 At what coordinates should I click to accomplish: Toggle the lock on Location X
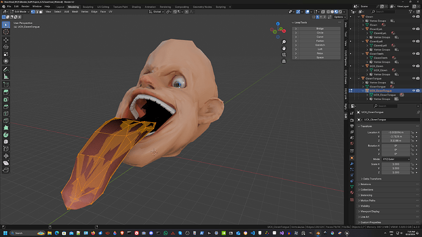click(x=412, y=133)
